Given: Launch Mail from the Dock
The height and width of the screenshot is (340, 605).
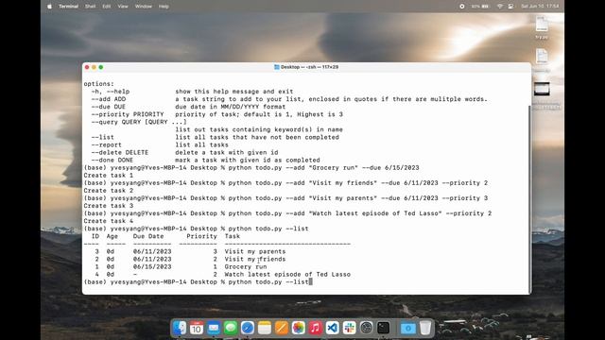Looking at the screenshot, I should tap(214, 328).
